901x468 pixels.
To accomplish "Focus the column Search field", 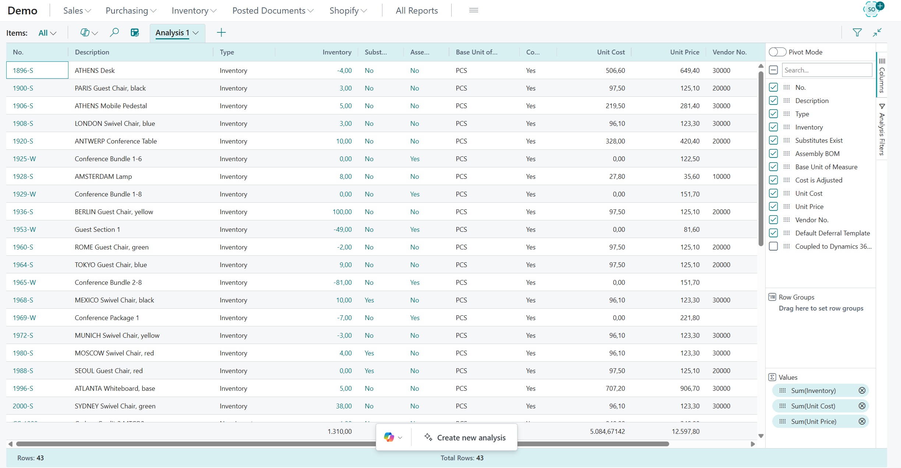I will click(827, 70).
